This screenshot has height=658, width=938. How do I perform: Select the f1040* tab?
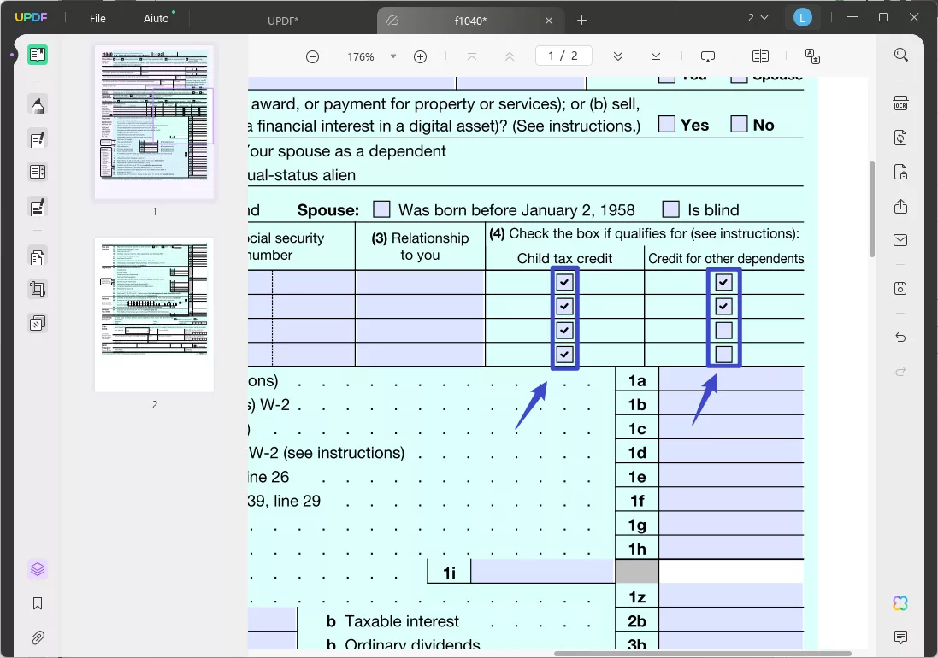coord(470,21)
